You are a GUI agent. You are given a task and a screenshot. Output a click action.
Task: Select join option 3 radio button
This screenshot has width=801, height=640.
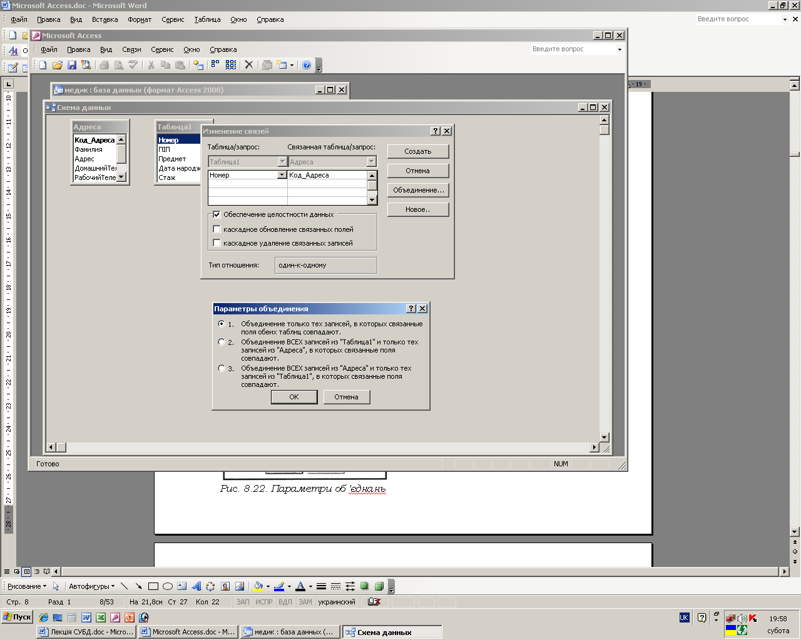tap(222, 368)
